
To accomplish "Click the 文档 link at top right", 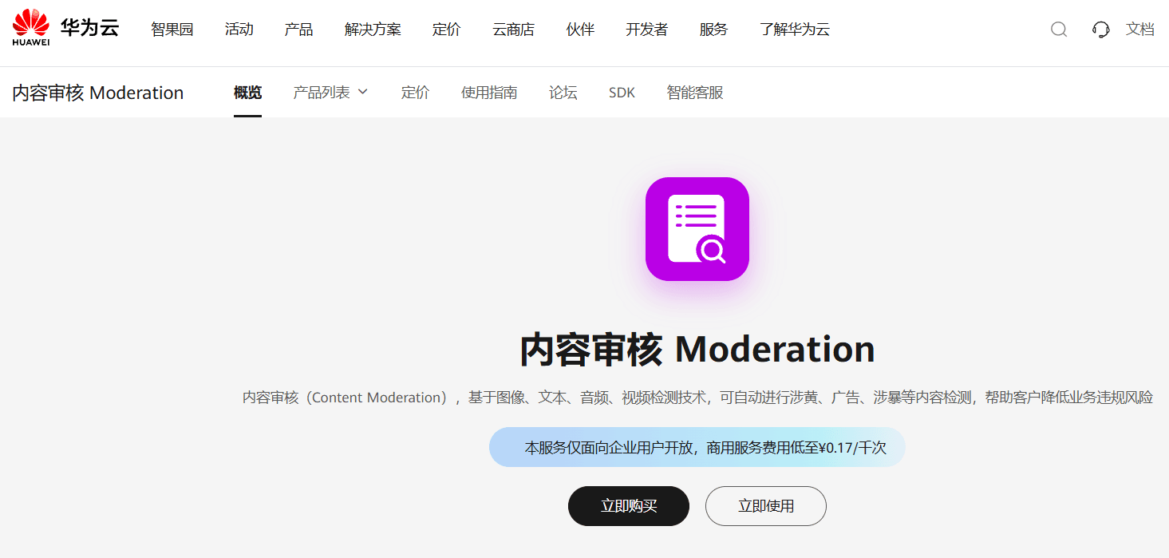I will click(1140, 30).
